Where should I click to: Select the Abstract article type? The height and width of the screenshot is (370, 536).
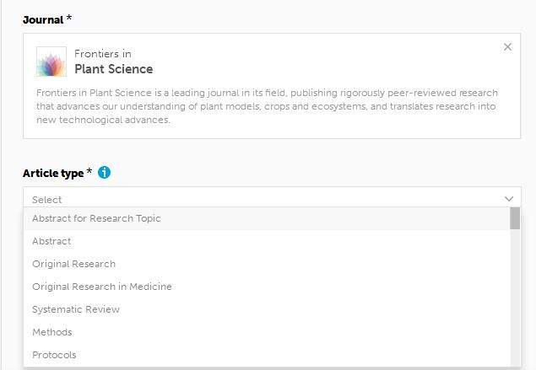[x=51, y=241]
